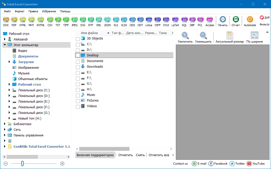This screenshot has height=169, width=271.
Task: Choose the PCL format icon
Action: (200, 22)
